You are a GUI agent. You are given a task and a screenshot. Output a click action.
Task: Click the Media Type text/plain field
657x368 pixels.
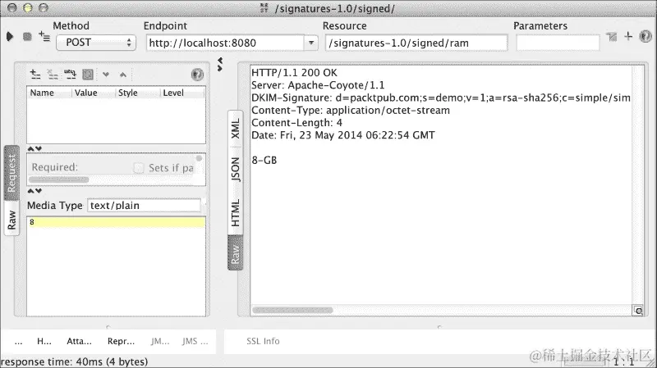144,206
